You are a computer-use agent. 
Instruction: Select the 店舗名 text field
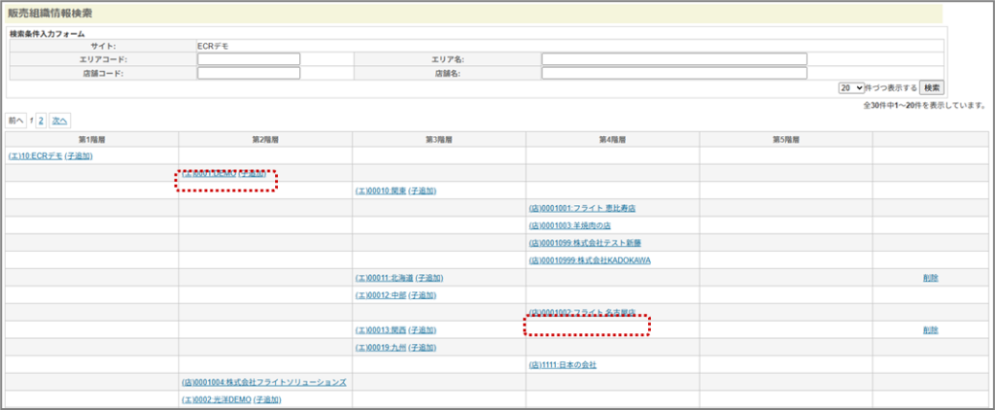click(673, 73)
